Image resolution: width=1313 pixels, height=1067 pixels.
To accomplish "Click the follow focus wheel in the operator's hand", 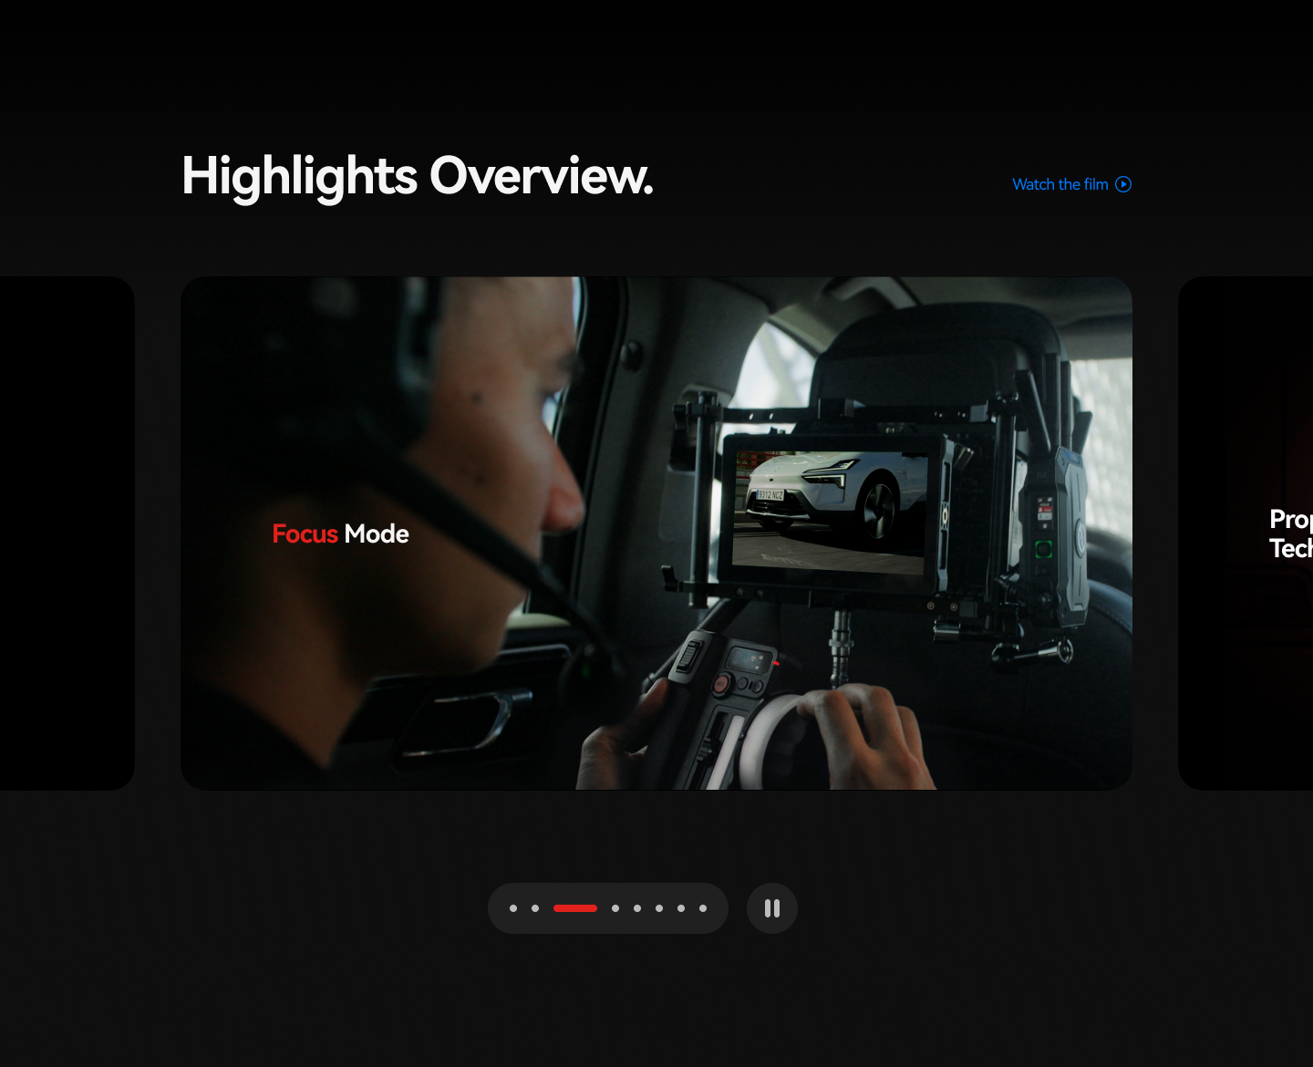I will click(x=775, y=739).
